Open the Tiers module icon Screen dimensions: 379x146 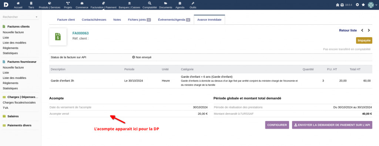pyautogui.click(x=31, y=3)
